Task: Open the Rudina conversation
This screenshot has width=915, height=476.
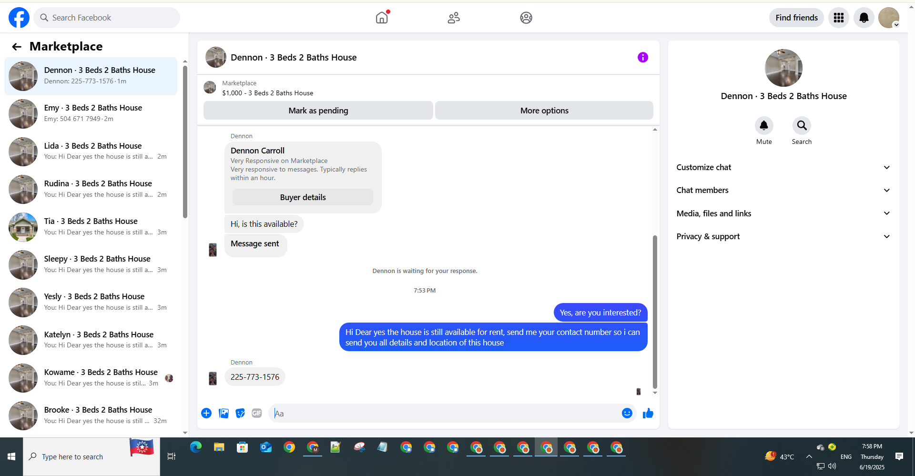Action: click(91, 189)
